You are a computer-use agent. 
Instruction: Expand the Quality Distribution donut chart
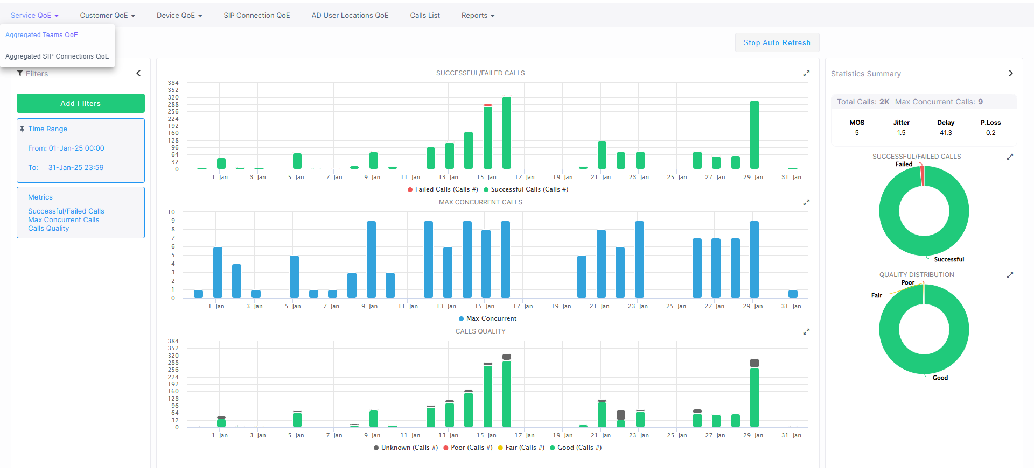[1010, 275]
